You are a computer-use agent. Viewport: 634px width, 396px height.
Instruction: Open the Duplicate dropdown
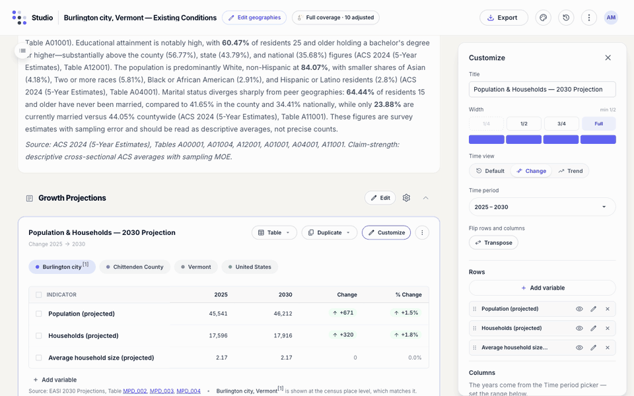(329, 233)
